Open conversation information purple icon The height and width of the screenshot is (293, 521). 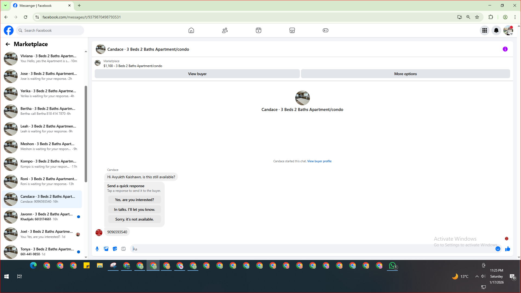[x=505, y=49]
